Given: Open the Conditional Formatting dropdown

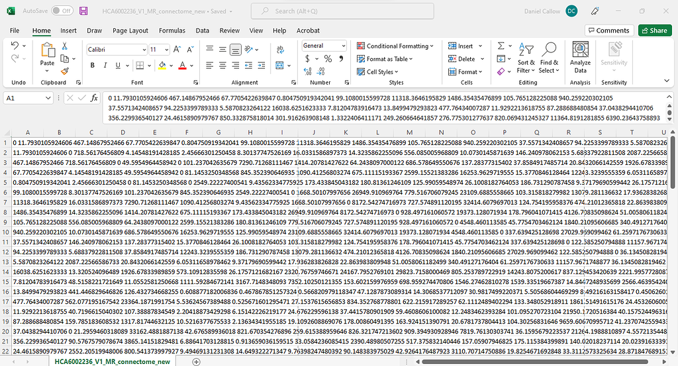Looking at the screenshot, I should click(396, 46).
